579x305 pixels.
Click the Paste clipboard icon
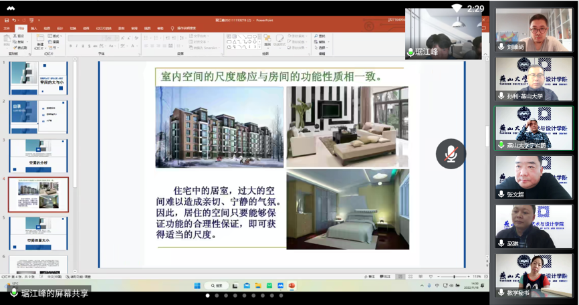pyautogui.click(x=7, y=39)
